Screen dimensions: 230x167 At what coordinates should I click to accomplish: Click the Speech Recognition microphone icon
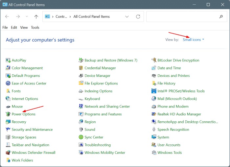[154, 130]
